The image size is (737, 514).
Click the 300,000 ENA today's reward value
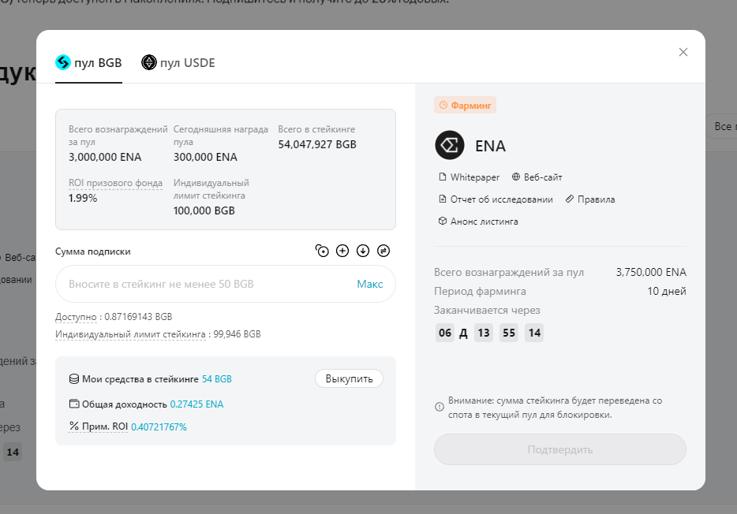[205, 157]
